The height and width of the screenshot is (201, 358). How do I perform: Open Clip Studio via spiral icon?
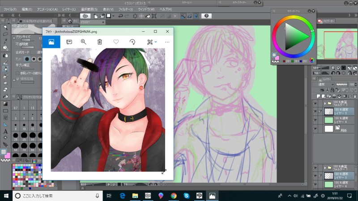tap(85, 16)
